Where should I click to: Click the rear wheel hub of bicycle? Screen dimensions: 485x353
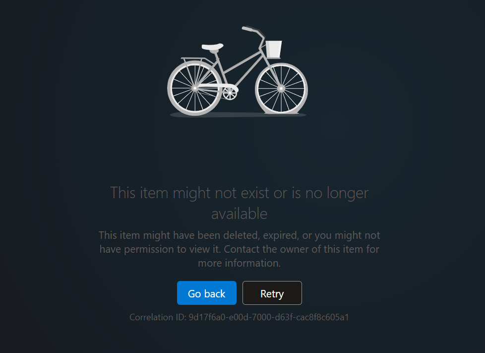click(x=195, y=88)
